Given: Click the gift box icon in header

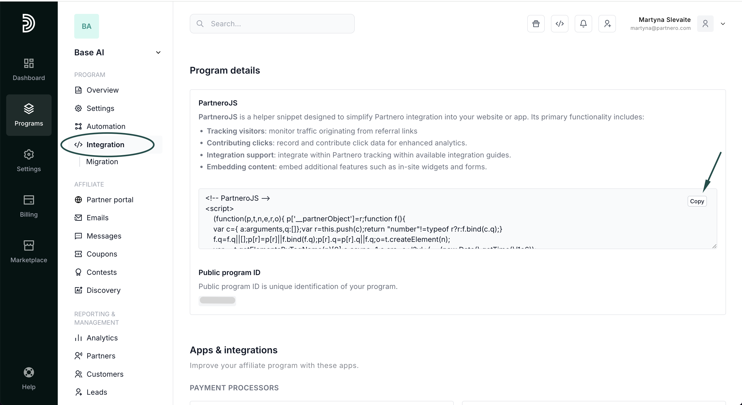Looking at the screenshot, I should (x=536, y=24).
